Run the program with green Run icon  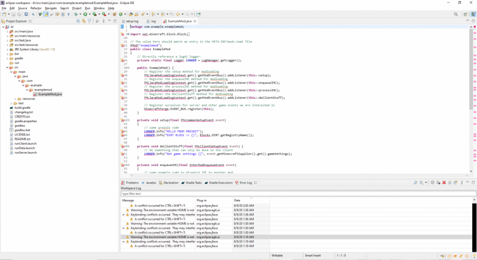[x=85, y=14]
